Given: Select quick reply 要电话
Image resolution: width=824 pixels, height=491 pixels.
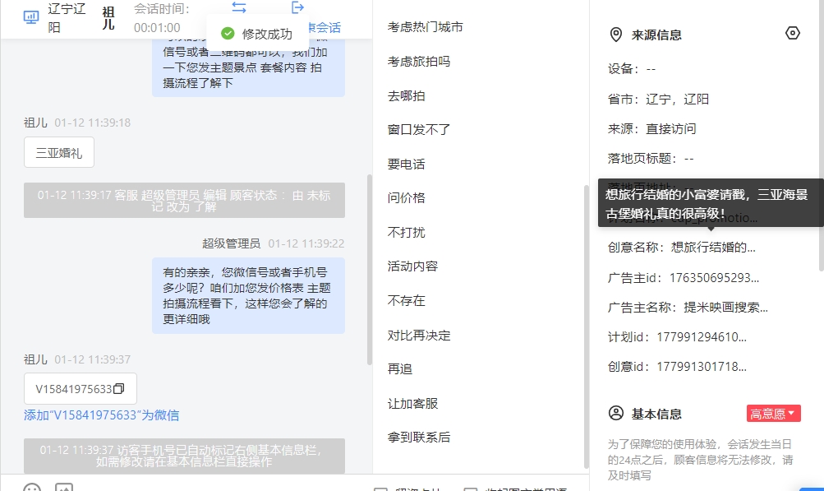Looking at the screenshot, I should point(406,164).
